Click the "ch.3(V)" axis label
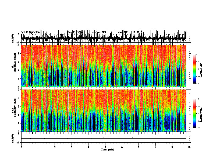The image size is (213, 165). pos(13,139)
